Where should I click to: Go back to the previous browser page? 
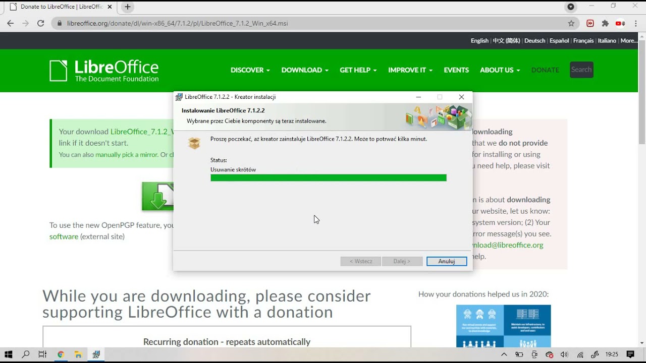click(x=11, y=23)
